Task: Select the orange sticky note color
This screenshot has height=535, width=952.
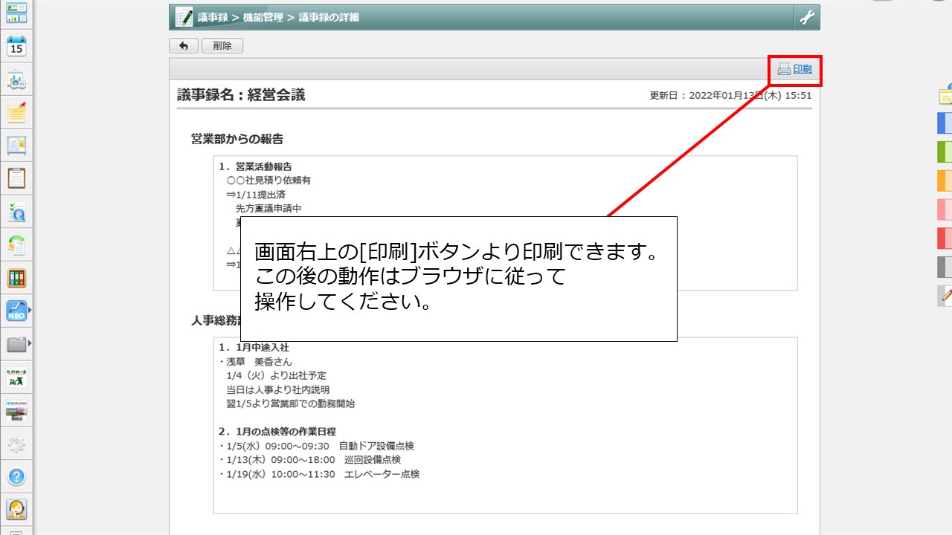Action: tap(944, 181)
